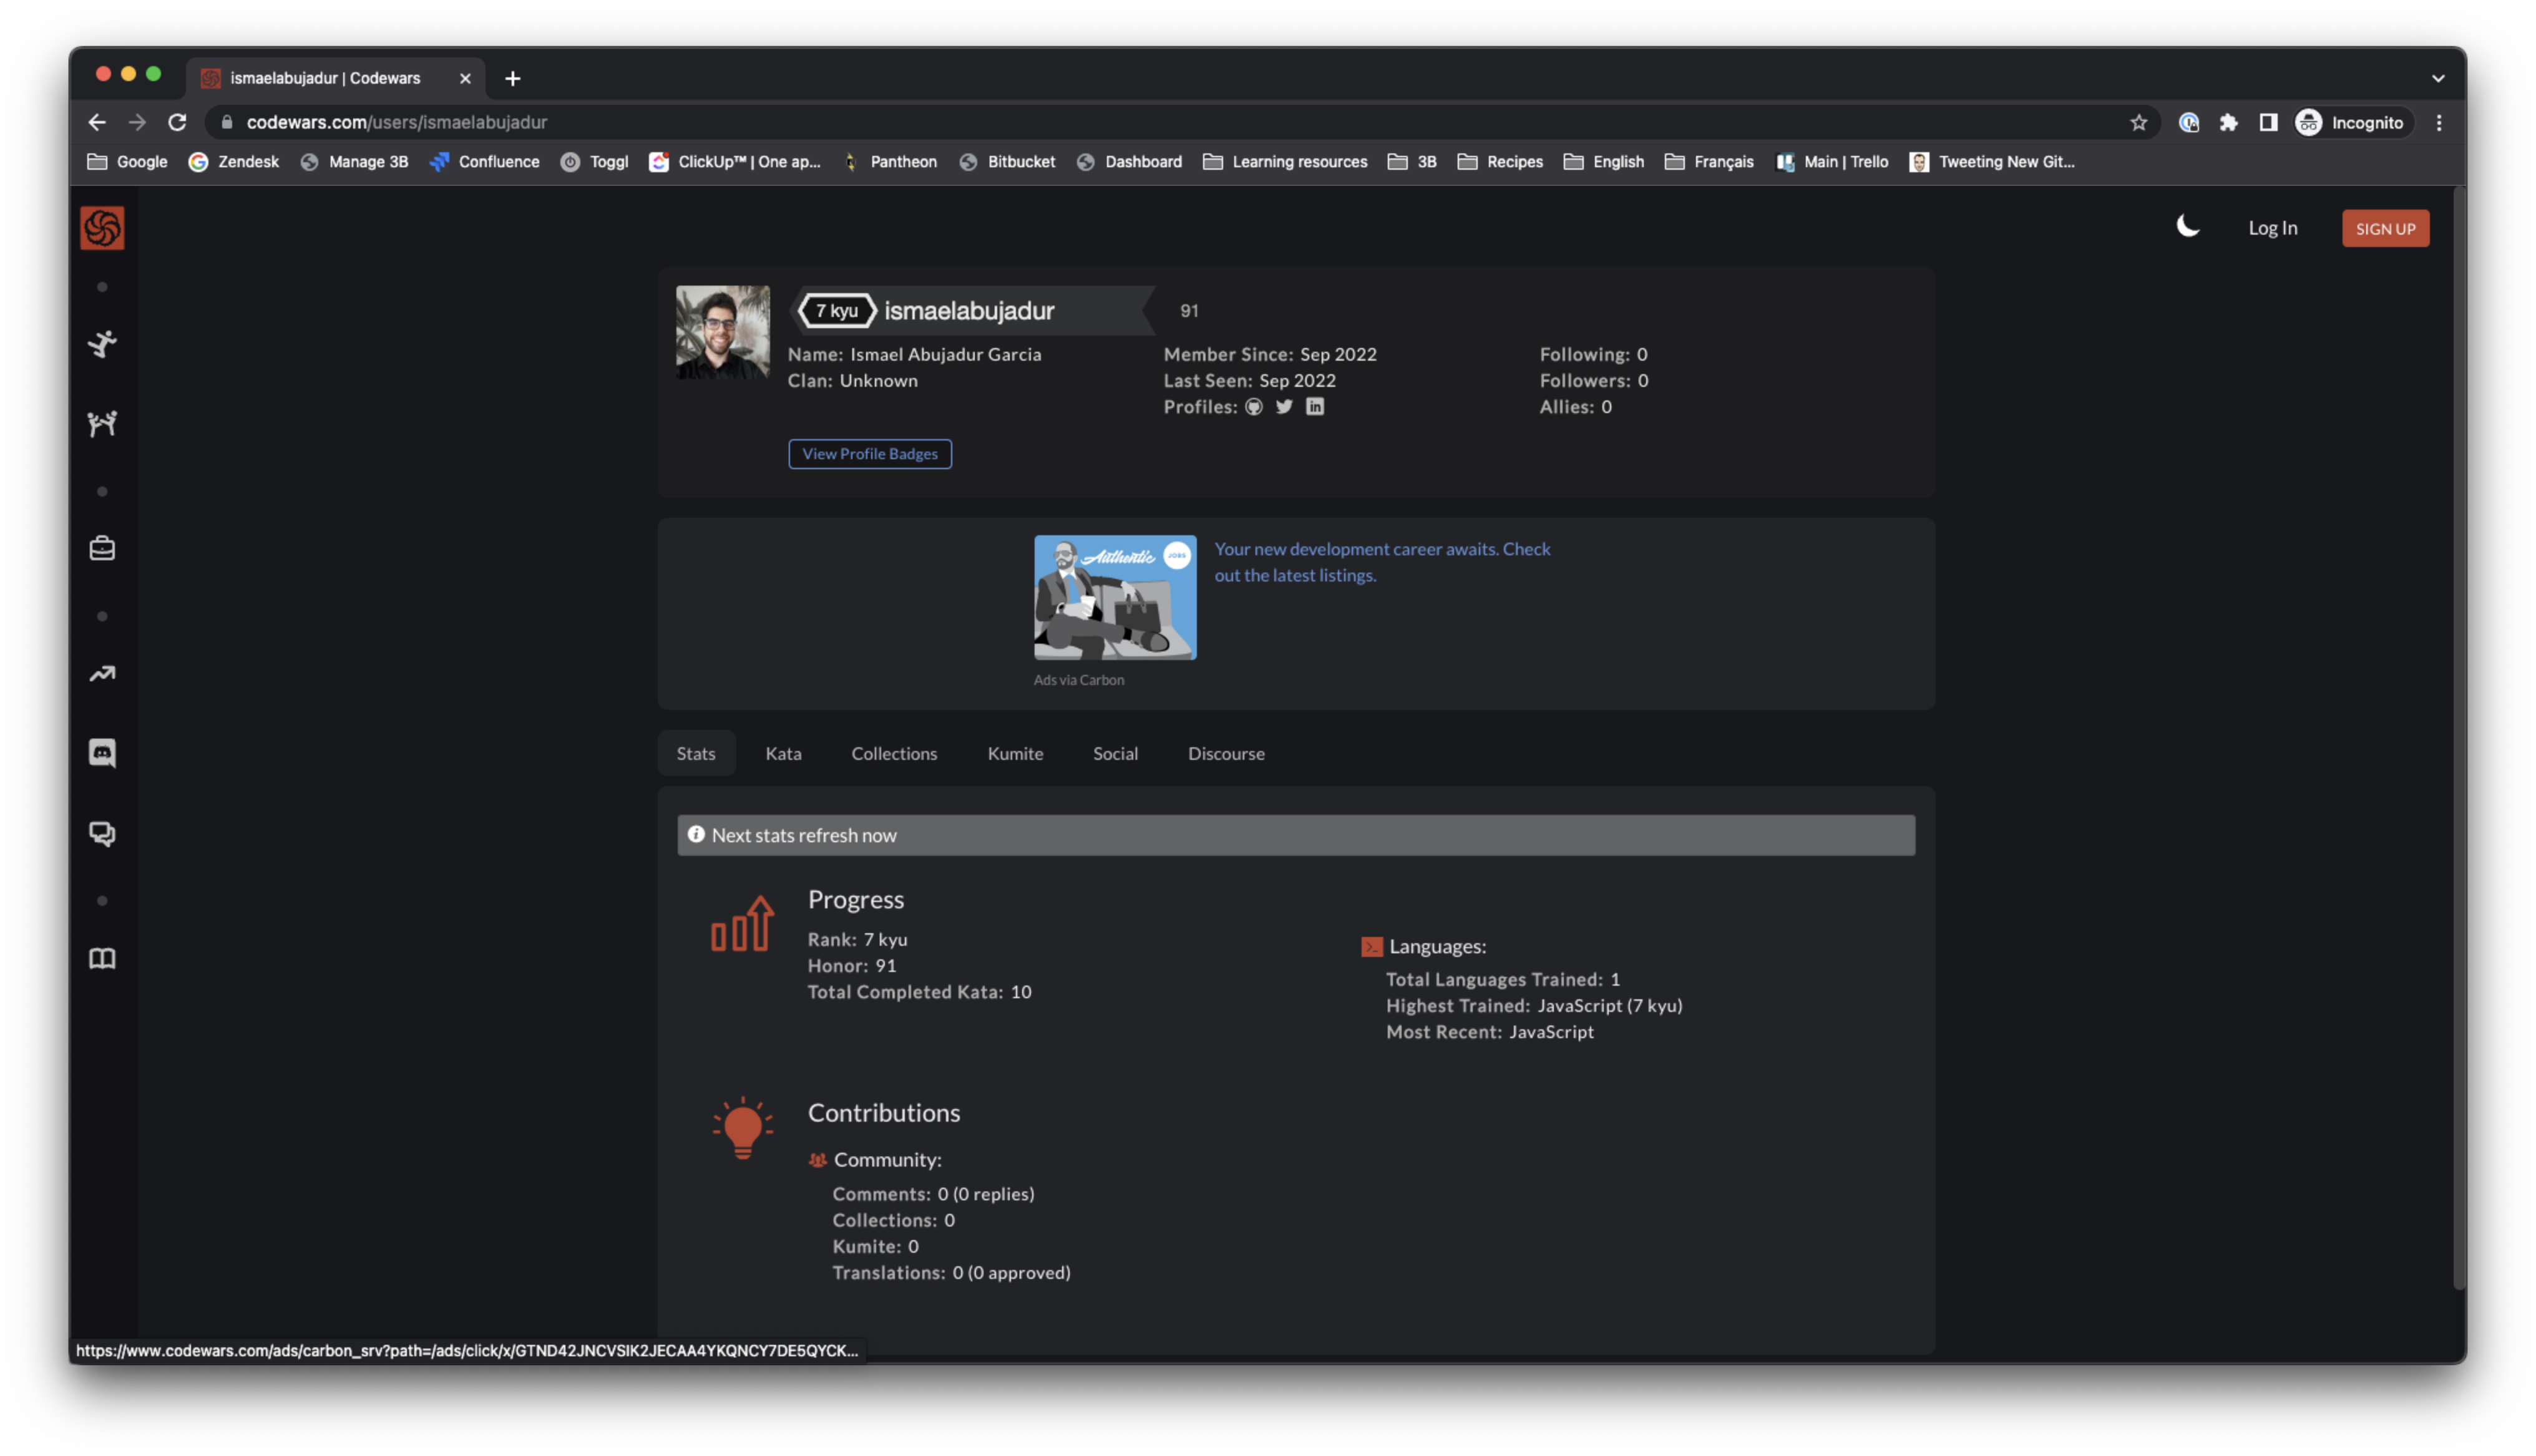Screen dimensions: 2536x1456
Task: Open the Discord chat sidebar icon
Action: pyautogui.click(x=102, y=753)
